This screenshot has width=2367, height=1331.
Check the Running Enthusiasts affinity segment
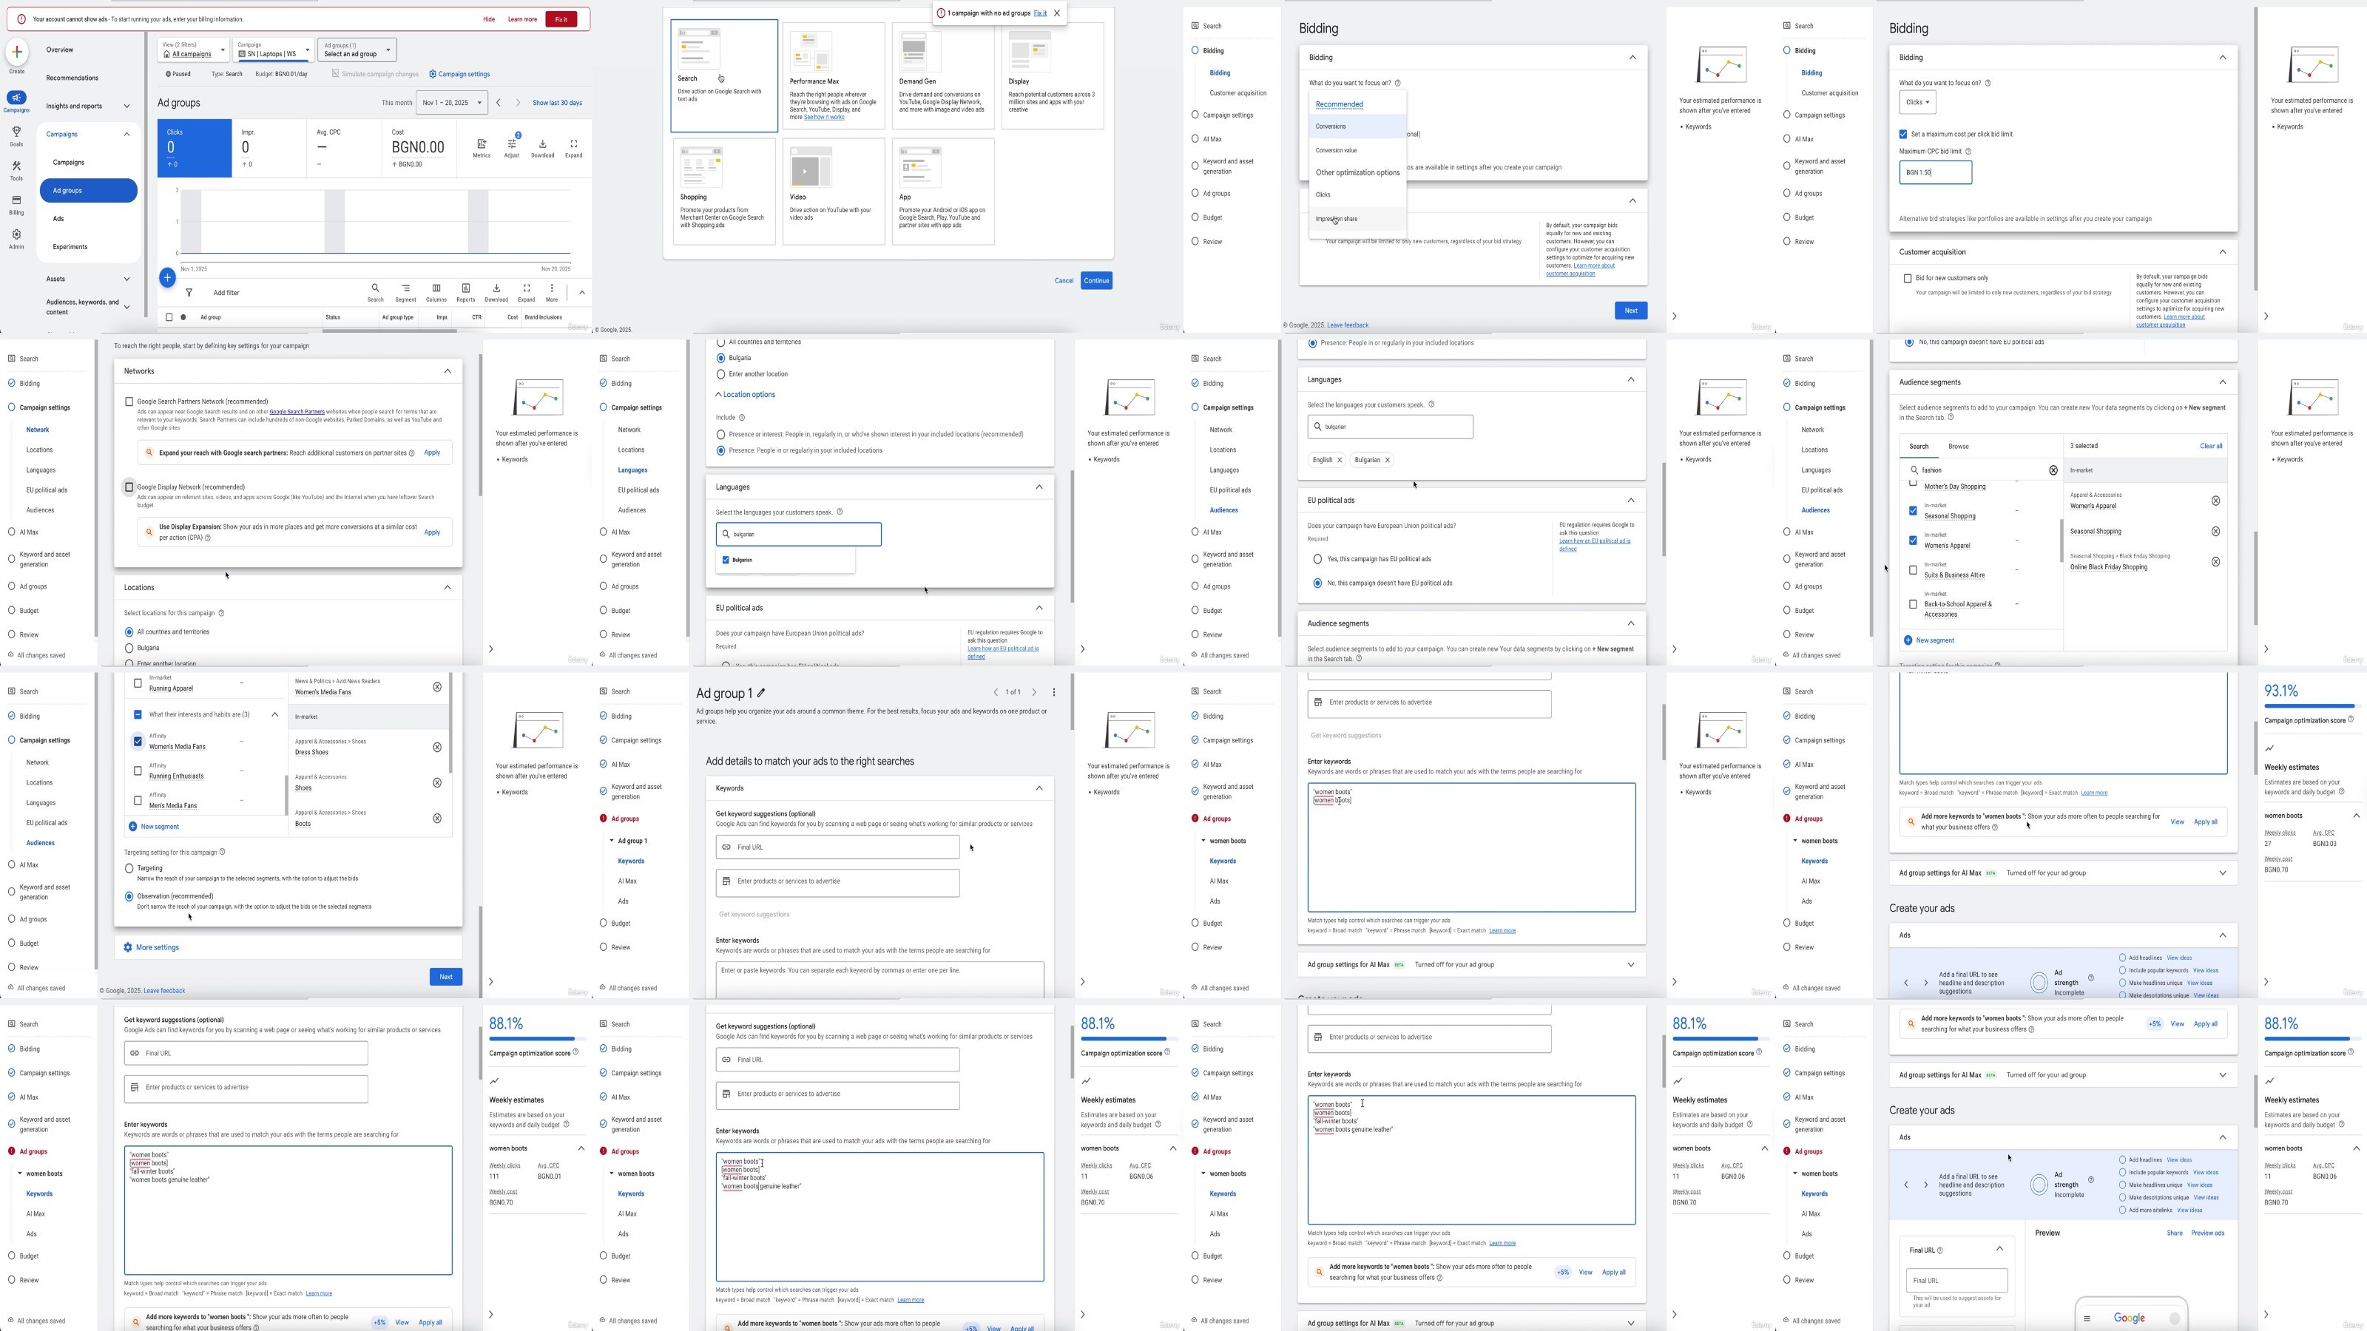138,771
